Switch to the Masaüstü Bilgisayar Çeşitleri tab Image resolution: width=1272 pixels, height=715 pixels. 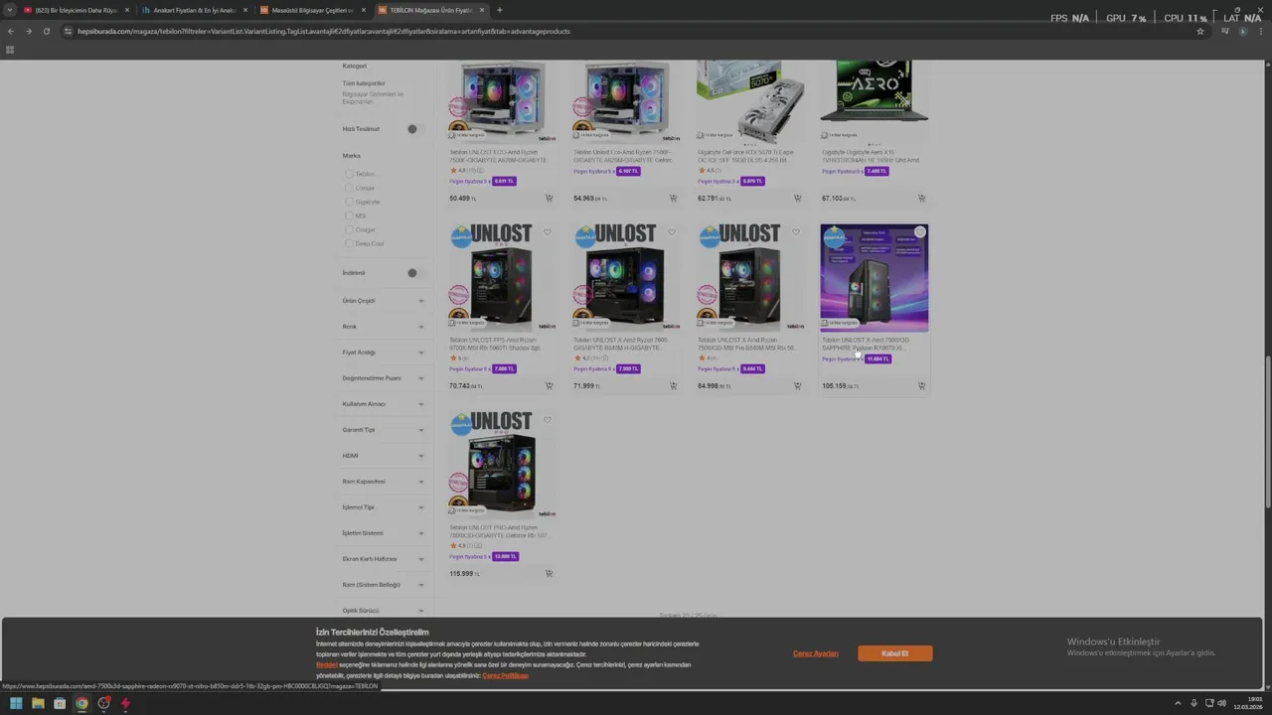[x=312, y=10]
